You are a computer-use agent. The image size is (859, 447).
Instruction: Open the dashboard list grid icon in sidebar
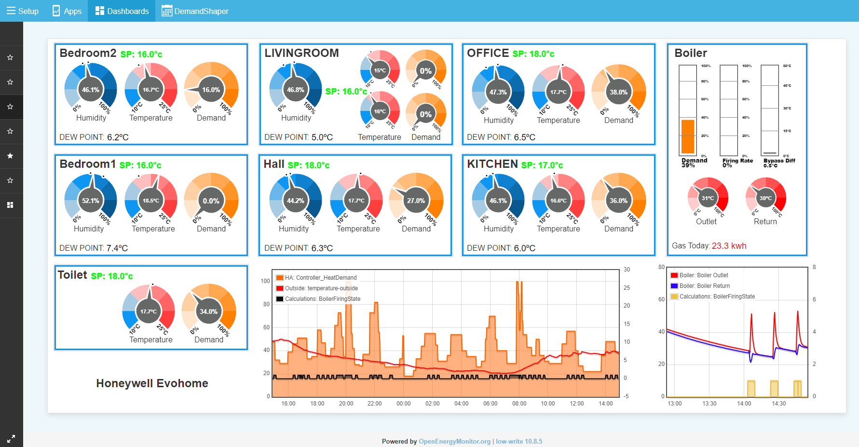click(x=10, y=205)
